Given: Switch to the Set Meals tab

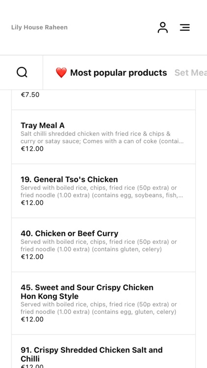Looking at the screenshot, I should click(191, 73).
